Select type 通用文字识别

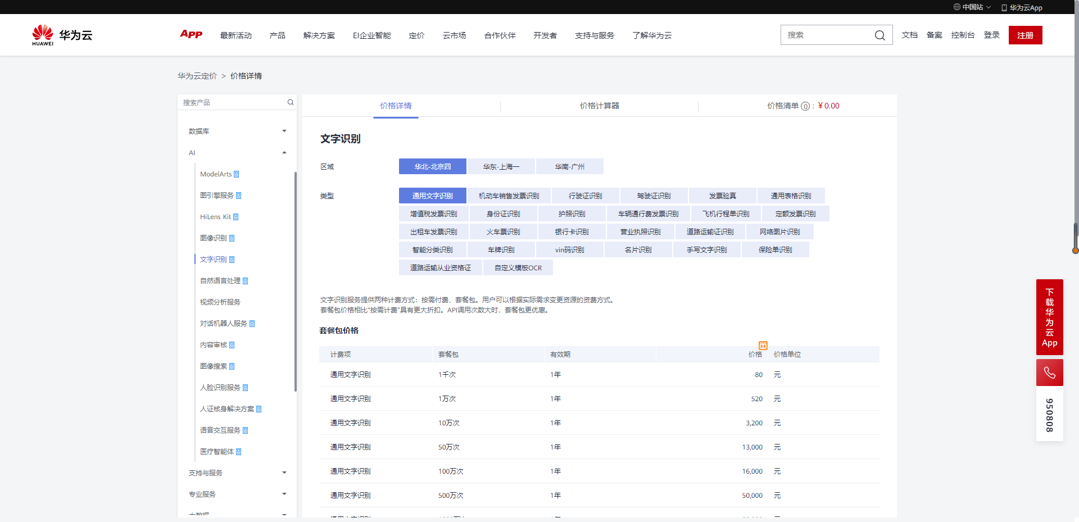coord(433,196)
